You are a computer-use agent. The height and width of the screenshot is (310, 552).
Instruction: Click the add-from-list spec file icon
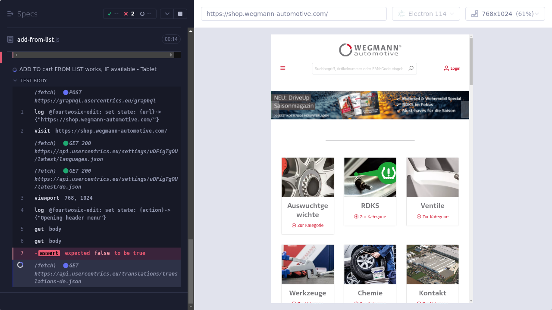click(x=10, y=39)
